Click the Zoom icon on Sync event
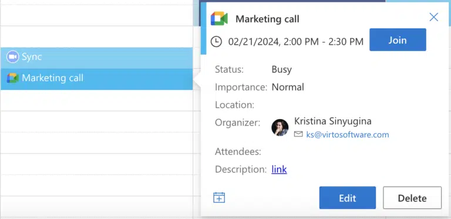Screen dimensions: 451x219 [x=13, y=56]
